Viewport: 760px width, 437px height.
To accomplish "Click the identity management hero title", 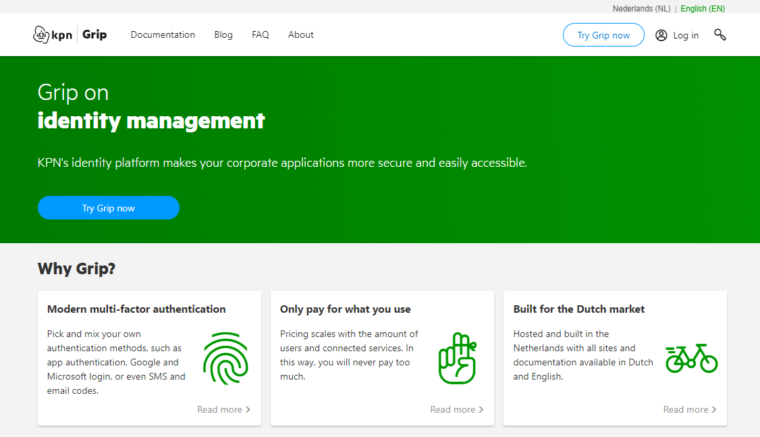I will pos(151,121).
